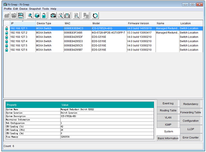Click the green unlock padlock toolbar icon

[44, 16]
